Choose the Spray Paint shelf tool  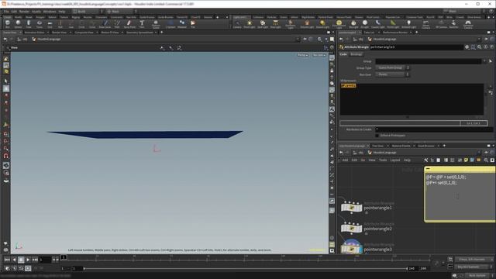click(129, 24)
